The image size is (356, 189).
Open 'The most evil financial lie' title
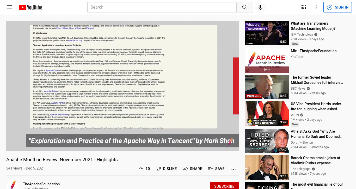click(317, 185)
